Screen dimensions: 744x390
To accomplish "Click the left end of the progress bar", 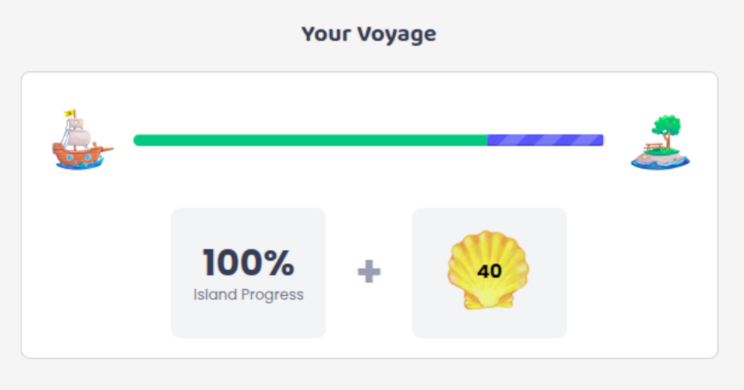I will pyautogui.click(x=136, y=140).
